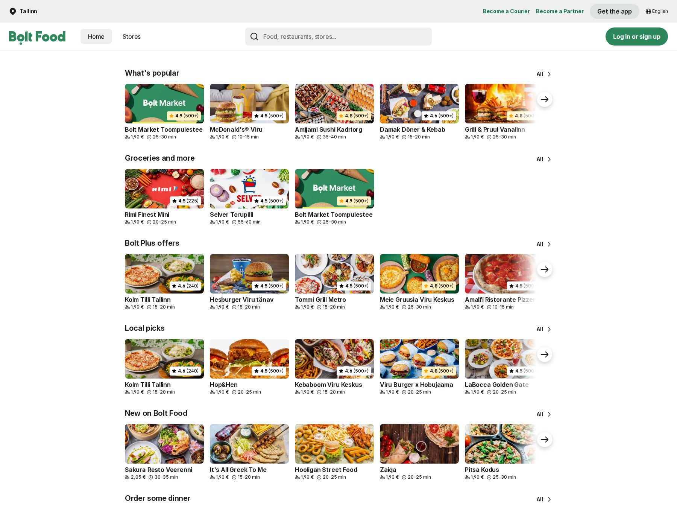Open the Amalfi Ristorante pizza thumbnail
The image size is (677, 508).
coord(500,274)
